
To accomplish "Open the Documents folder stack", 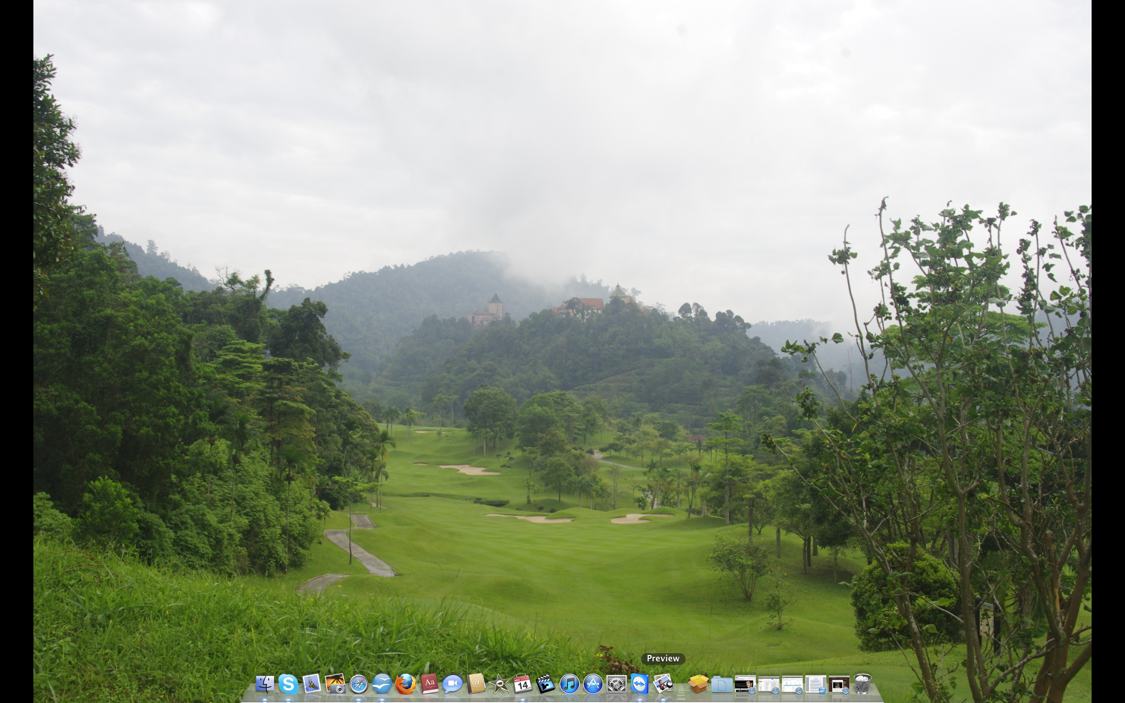I will pos(722,684).
